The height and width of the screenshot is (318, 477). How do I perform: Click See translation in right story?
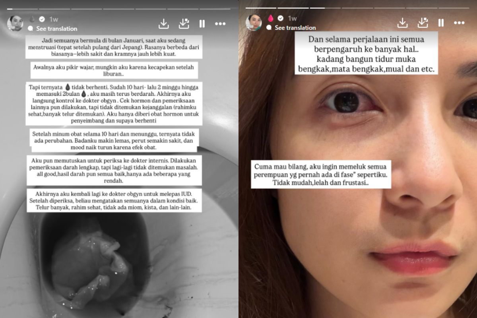pyautogui.click(x=295, y=28)
